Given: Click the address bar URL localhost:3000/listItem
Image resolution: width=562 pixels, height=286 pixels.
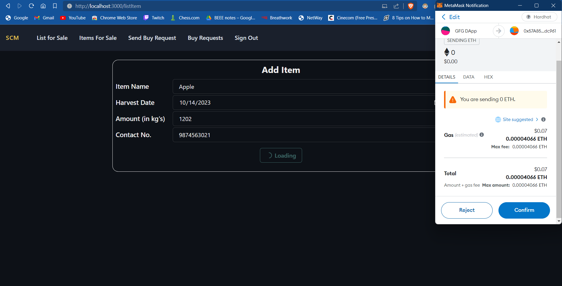Looking at the screenshot, I should click(108, 6).
